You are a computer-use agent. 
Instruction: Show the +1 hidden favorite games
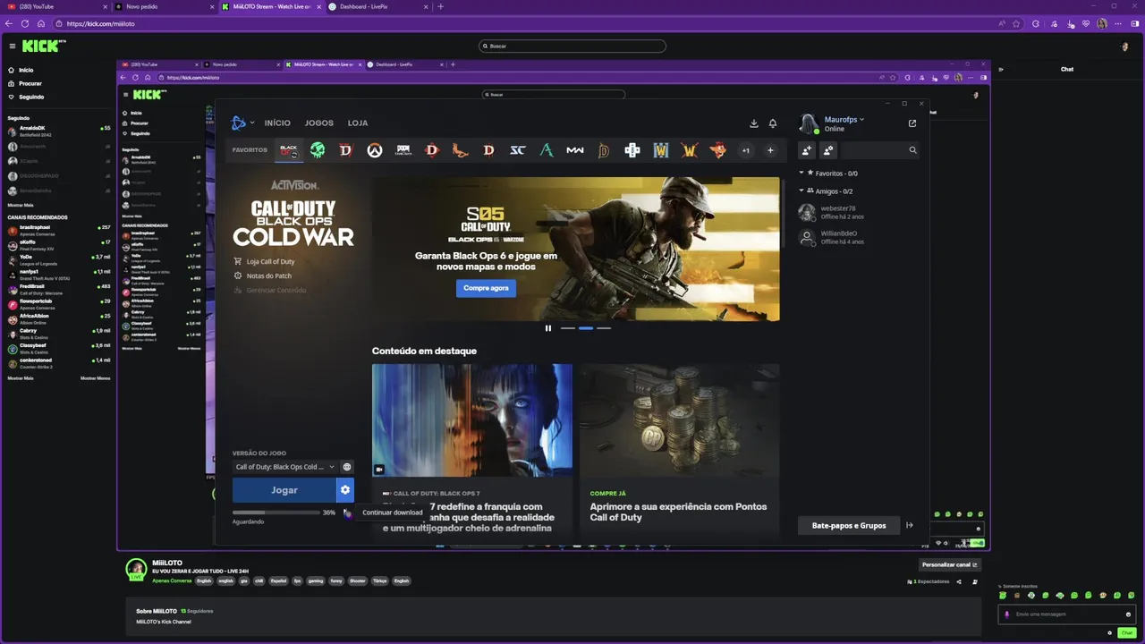746,150
